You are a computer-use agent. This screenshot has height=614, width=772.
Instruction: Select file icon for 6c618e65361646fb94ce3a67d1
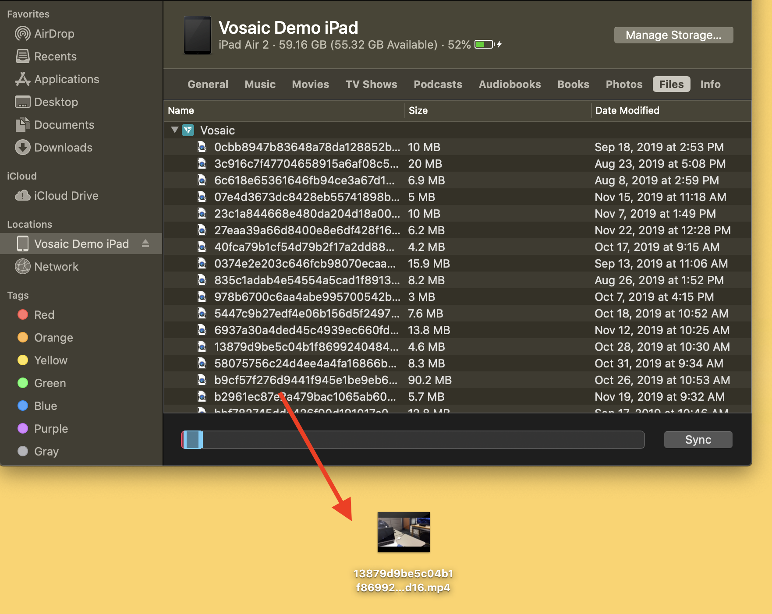click(202, 180)
